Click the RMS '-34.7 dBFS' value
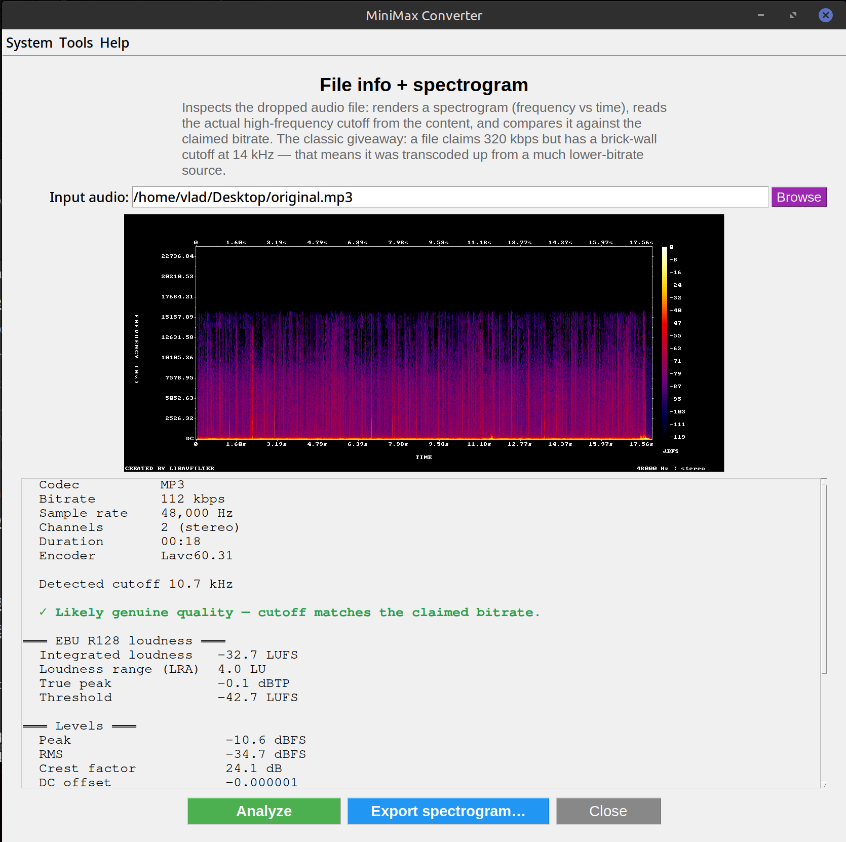 tap(266, 754)
